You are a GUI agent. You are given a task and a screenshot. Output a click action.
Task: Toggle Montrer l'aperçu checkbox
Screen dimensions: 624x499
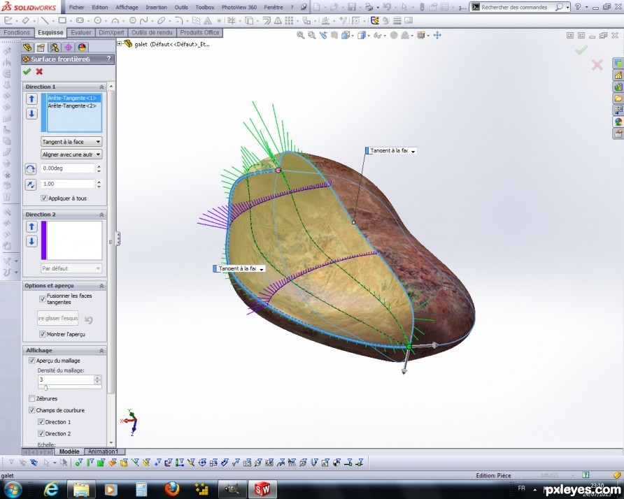(x=43, y=334)
